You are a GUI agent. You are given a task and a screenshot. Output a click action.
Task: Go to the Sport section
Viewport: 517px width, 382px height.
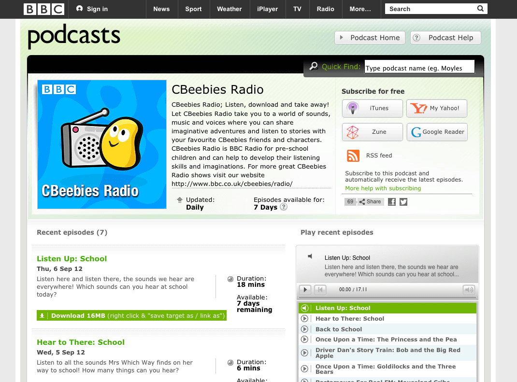tap(194, 9)
